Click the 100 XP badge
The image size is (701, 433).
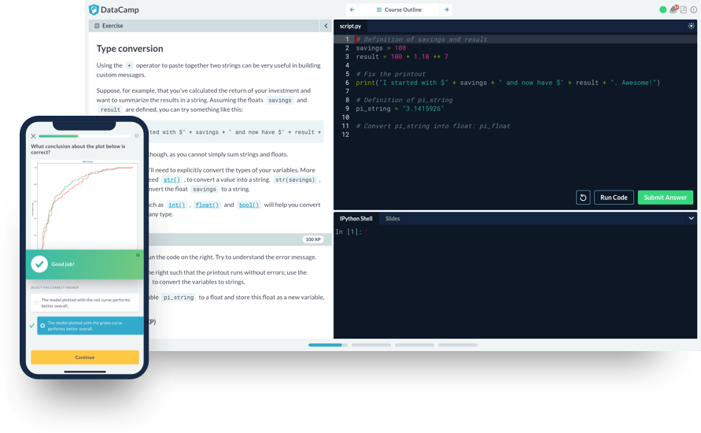coord(313,239)
